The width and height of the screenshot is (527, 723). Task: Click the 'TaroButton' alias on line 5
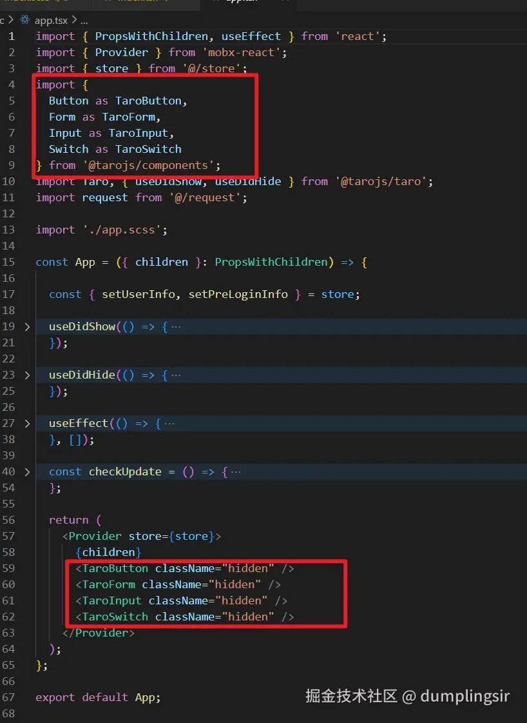click(x=148, y=101)
